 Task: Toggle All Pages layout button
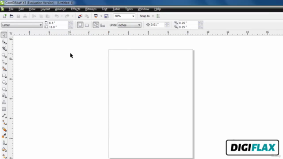(x=96, y=25)
